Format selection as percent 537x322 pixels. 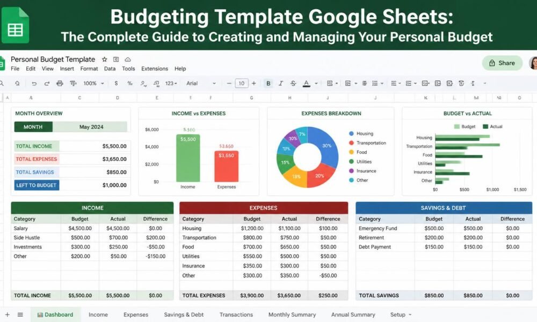(130, 83)
